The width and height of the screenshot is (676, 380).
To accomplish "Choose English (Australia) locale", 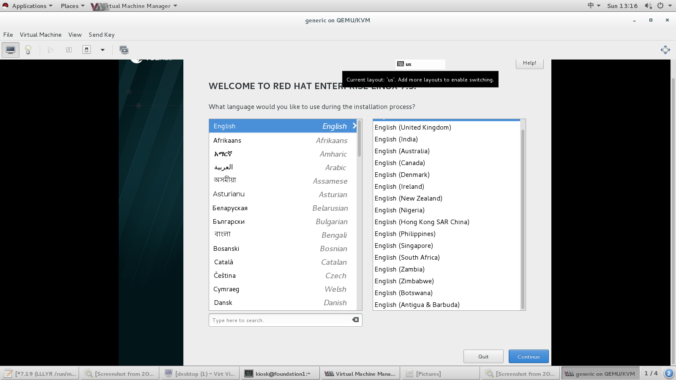I will 446,151.
